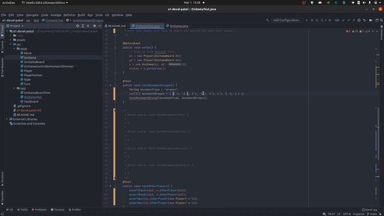This screenshot has width=384, height=216.
Task: Open the Build menu
Action: point(82,15)
